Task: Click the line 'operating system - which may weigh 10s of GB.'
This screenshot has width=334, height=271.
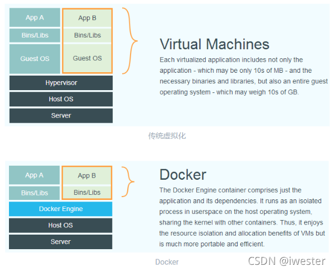Action: point(229,92)
